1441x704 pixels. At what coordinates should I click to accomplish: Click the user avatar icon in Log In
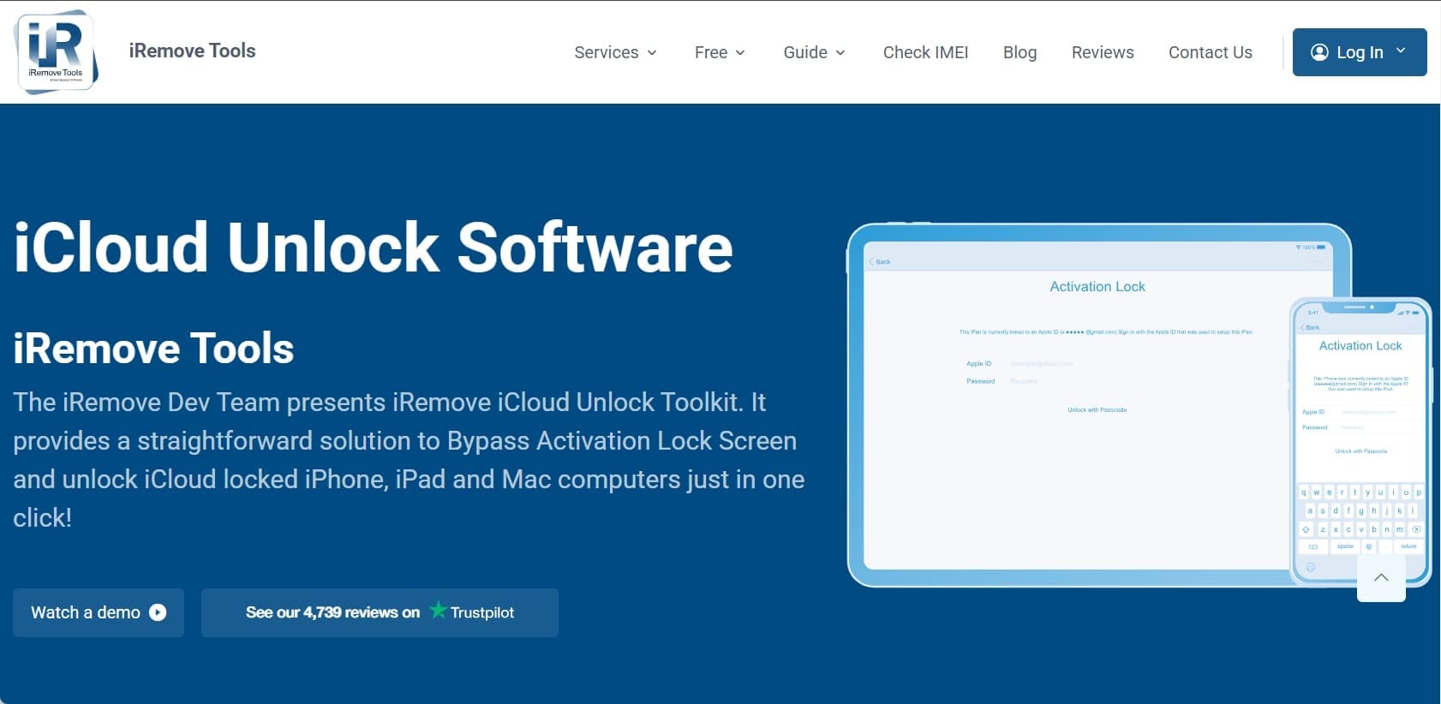tap(1319, 52)
